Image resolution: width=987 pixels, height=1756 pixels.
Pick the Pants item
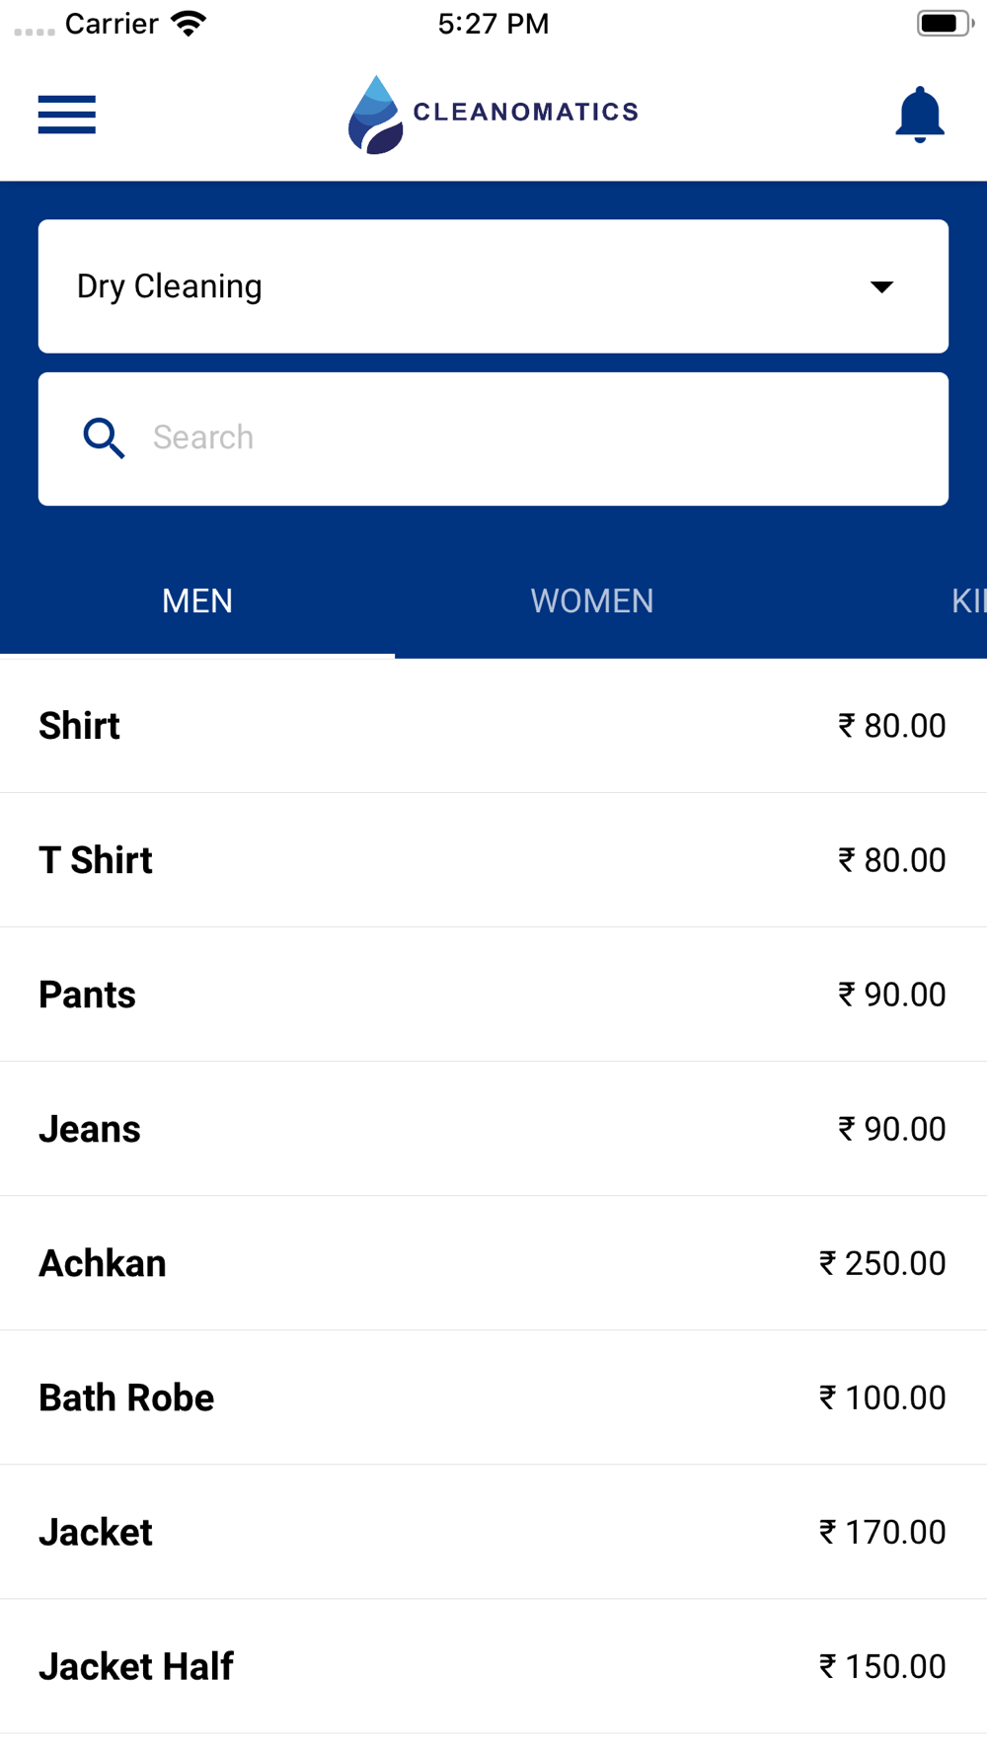[493, 995]
